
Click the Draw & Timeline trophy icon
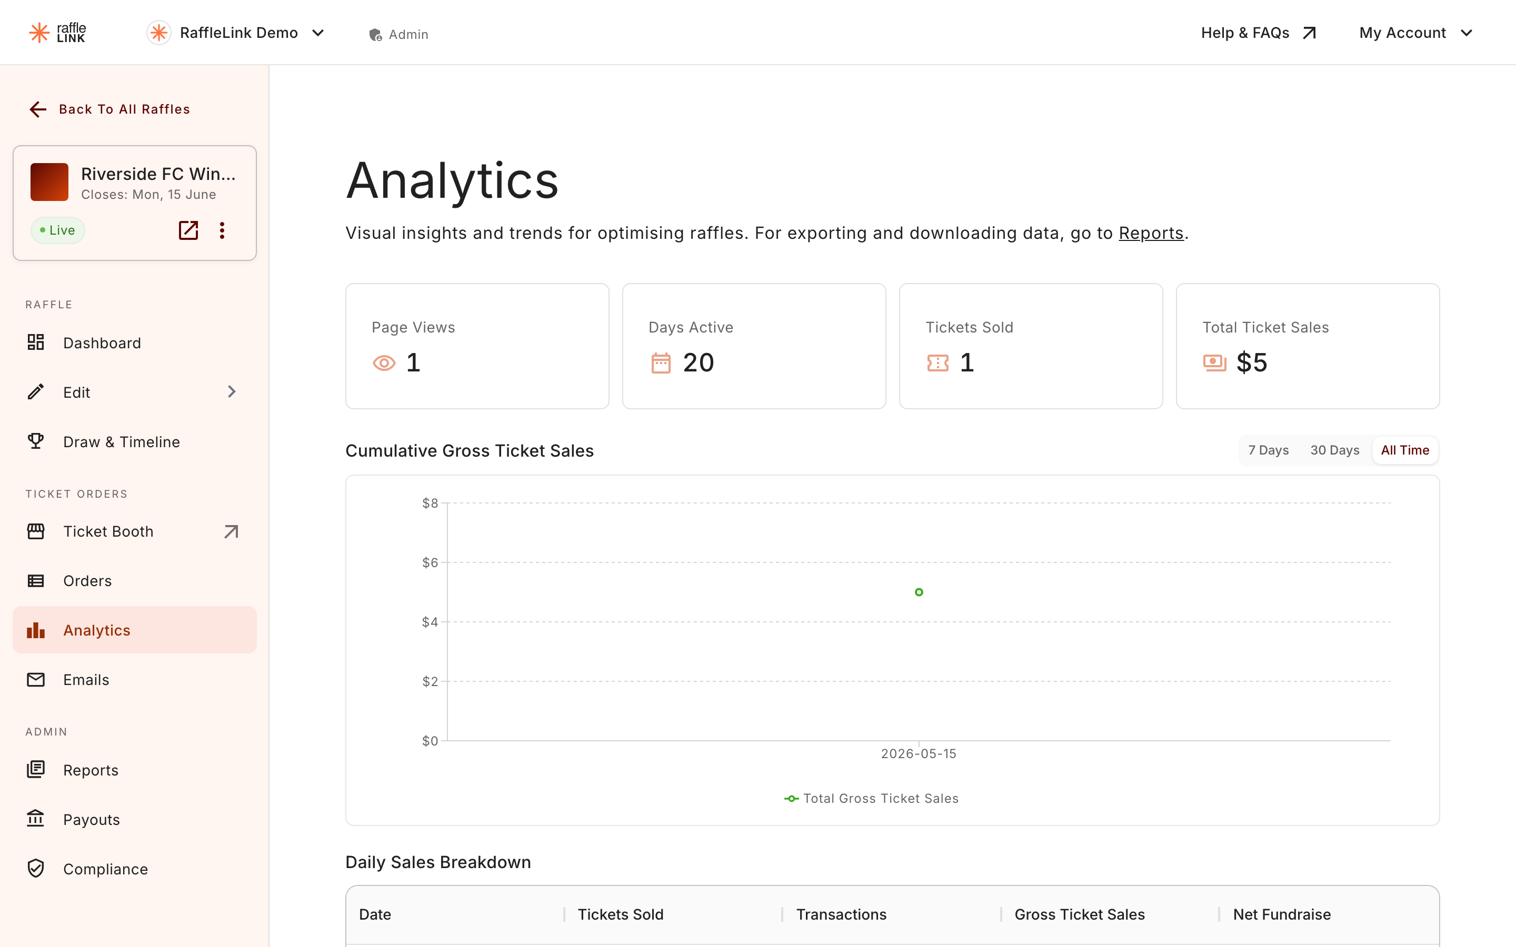coord(36,441)
